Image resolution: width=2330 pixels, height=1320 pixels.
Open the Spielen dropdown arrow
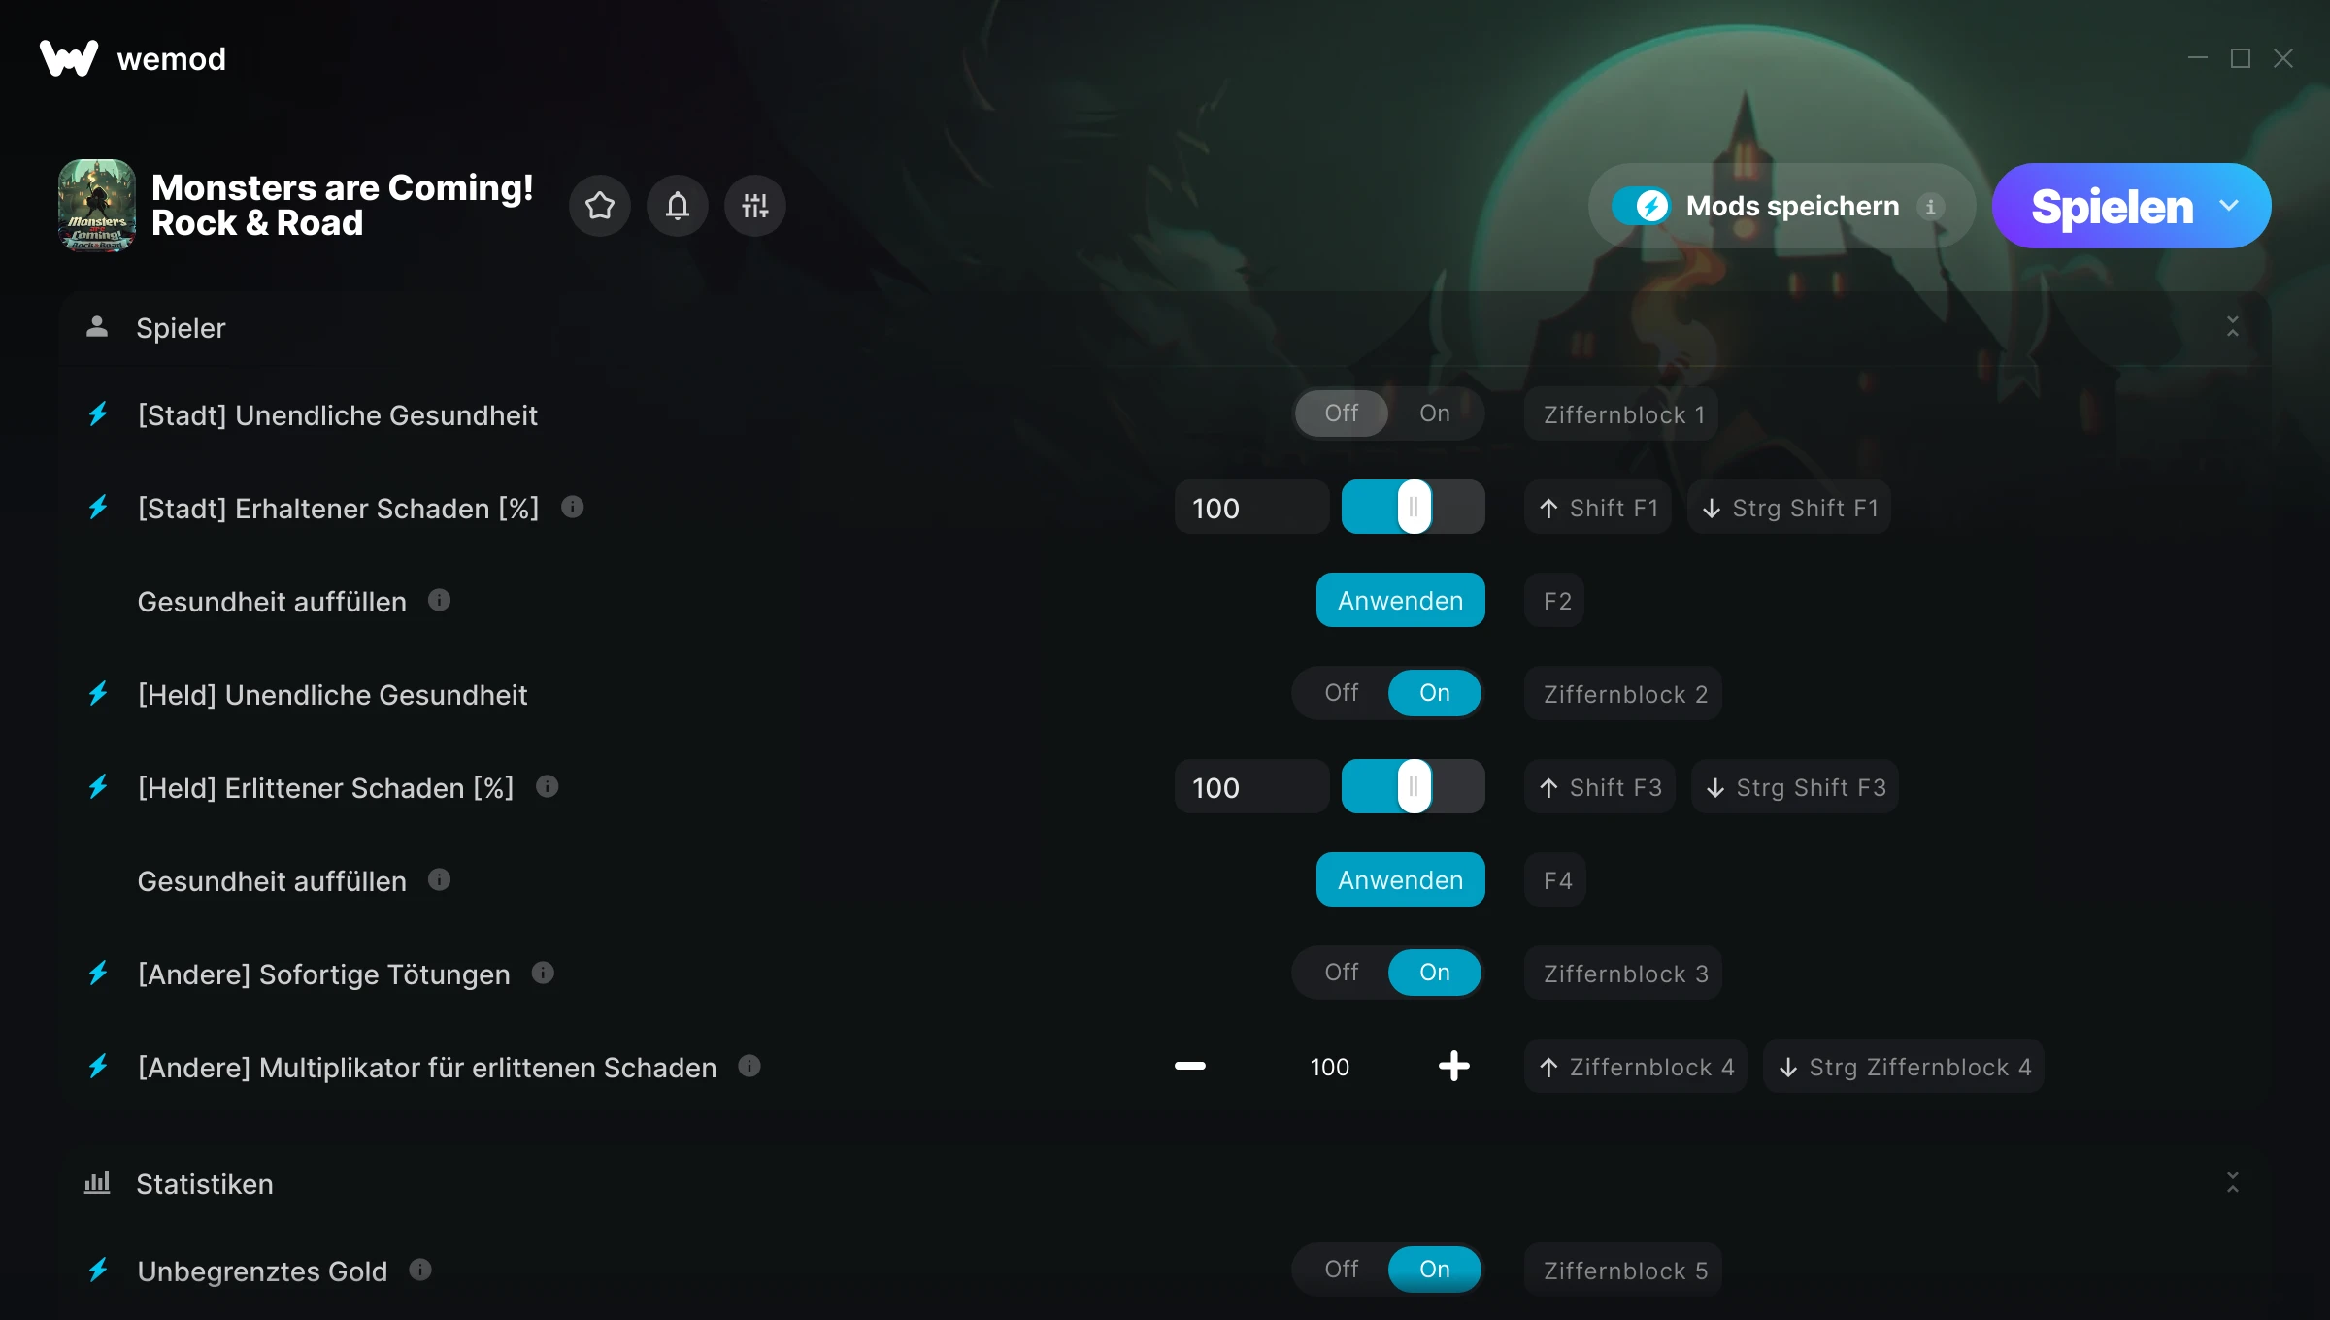point(2229,206)
